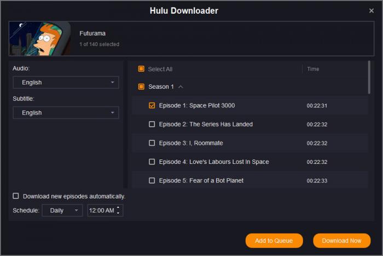This screenshot has height=256, width=383.
Task: Click the Time column header
Action: click(313, 69)
